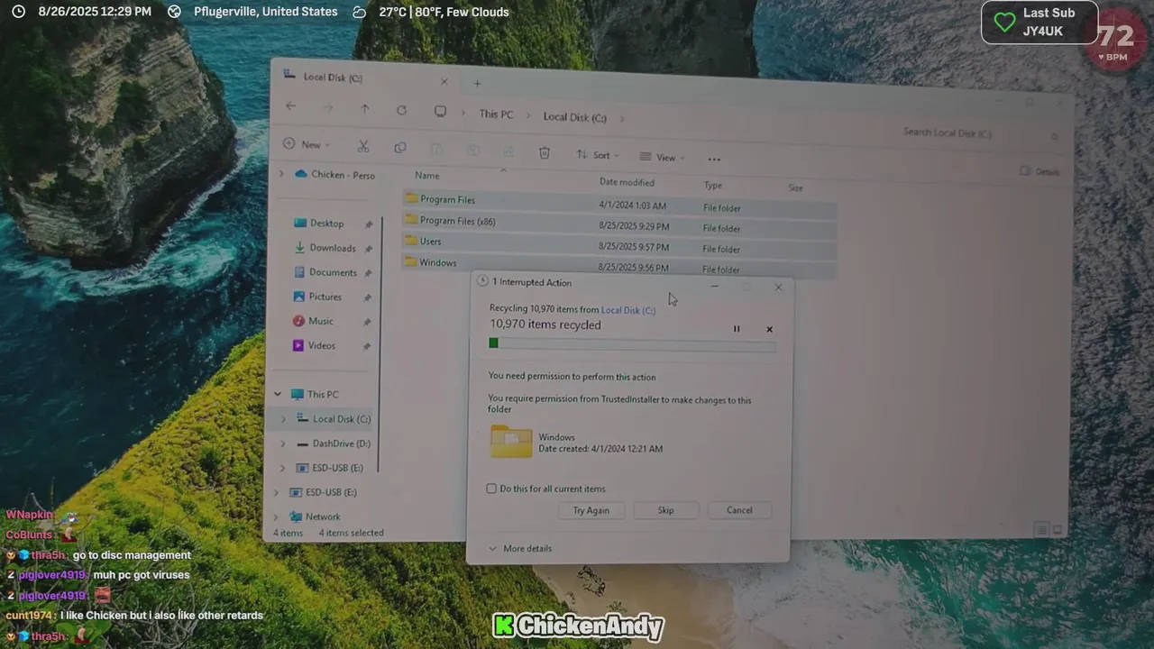Open the New dropdown menu
Viewport: 1154px width, 649px height.
click(307, 144)
